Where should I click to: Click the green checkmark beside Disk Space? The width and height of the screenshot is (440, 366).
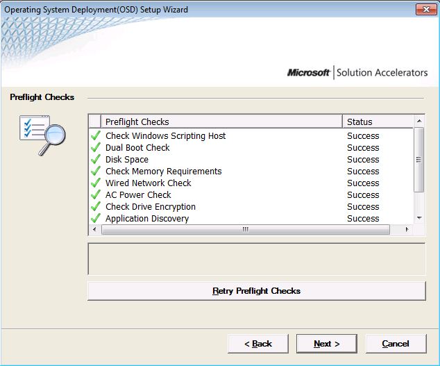96,159
